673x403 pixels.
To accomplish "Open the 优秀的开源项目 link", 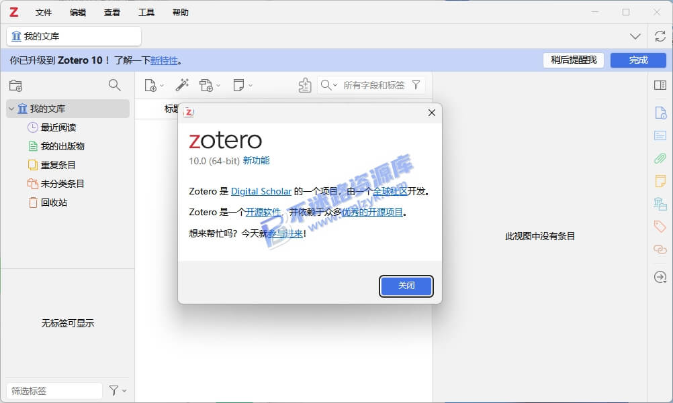I will (x=372, y=212).
